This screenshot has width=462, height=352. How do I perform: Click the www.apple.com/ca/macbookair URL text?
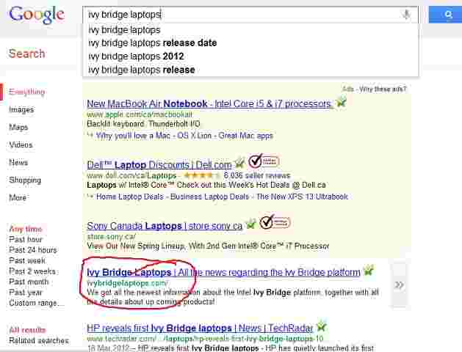pos(140,114)
